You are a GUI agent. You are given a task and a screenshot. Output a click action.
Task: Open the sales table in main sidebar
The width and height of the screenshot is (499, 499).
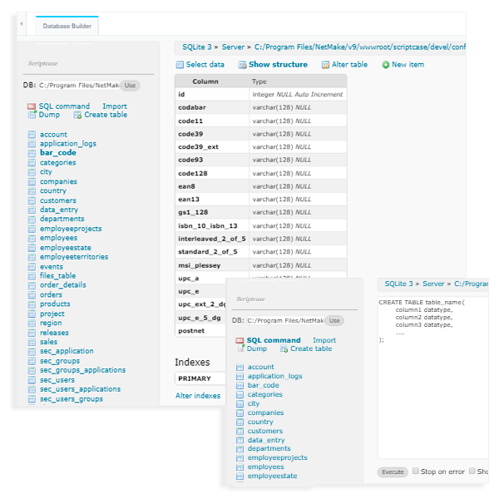tap(48, 342)
